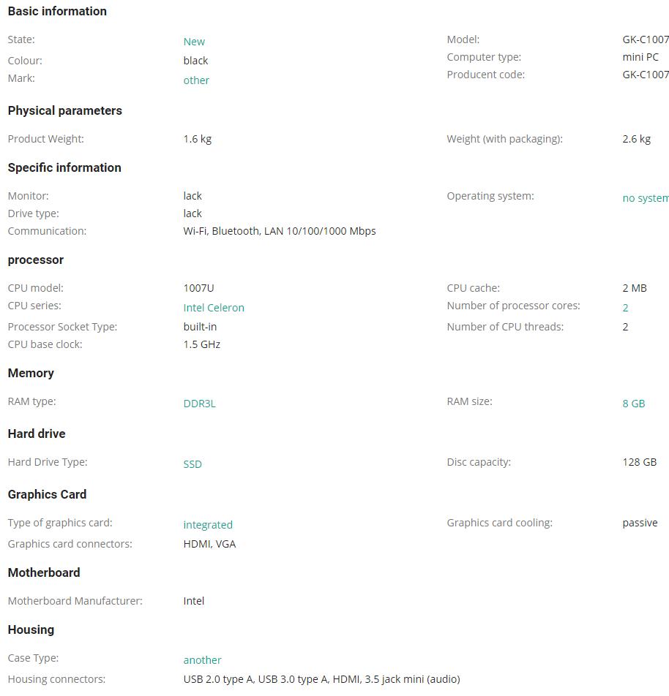Click the 'Memory' section heading

[x=31, y=374]
